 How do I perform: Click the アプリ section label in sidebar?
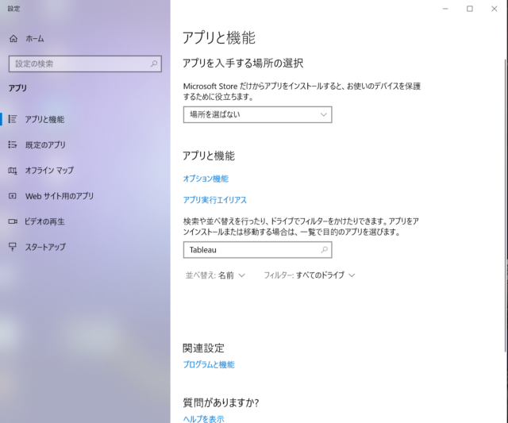17,88
